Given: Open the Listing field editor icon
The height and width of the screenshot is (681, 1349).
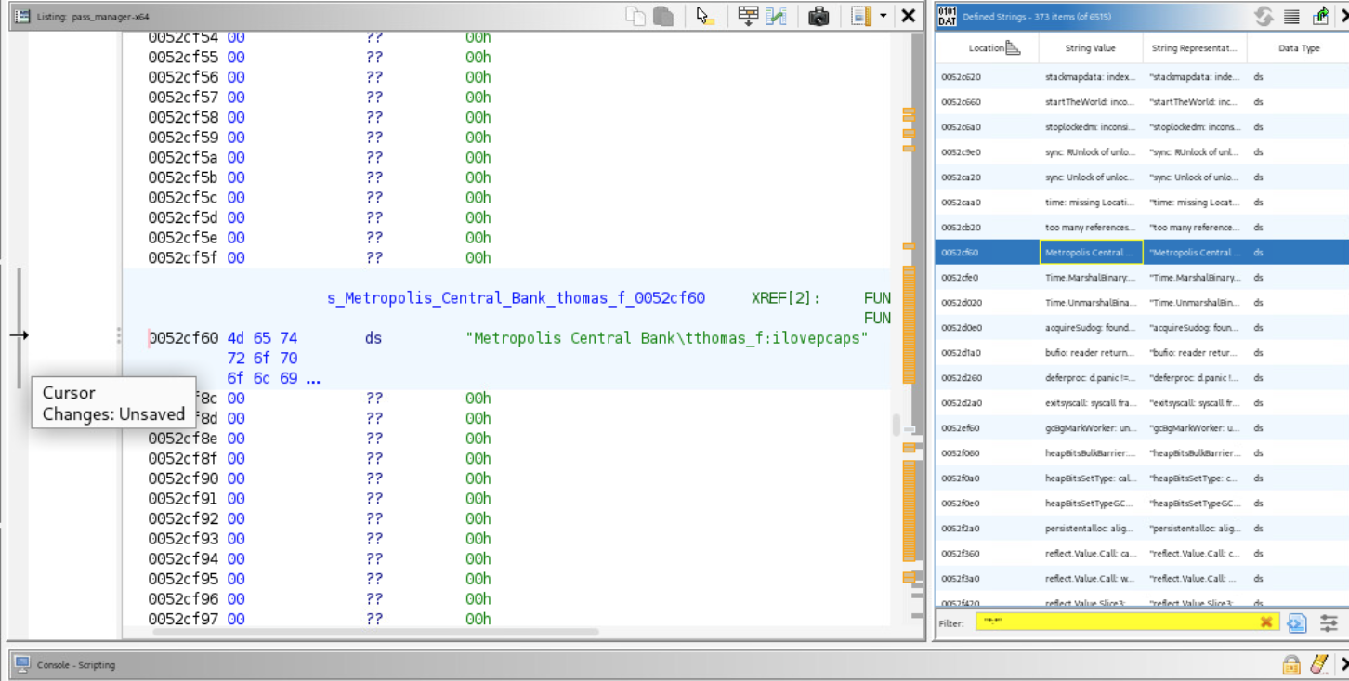Looking at the screenshot, I should pyautogui.click(x=748, y=16).
